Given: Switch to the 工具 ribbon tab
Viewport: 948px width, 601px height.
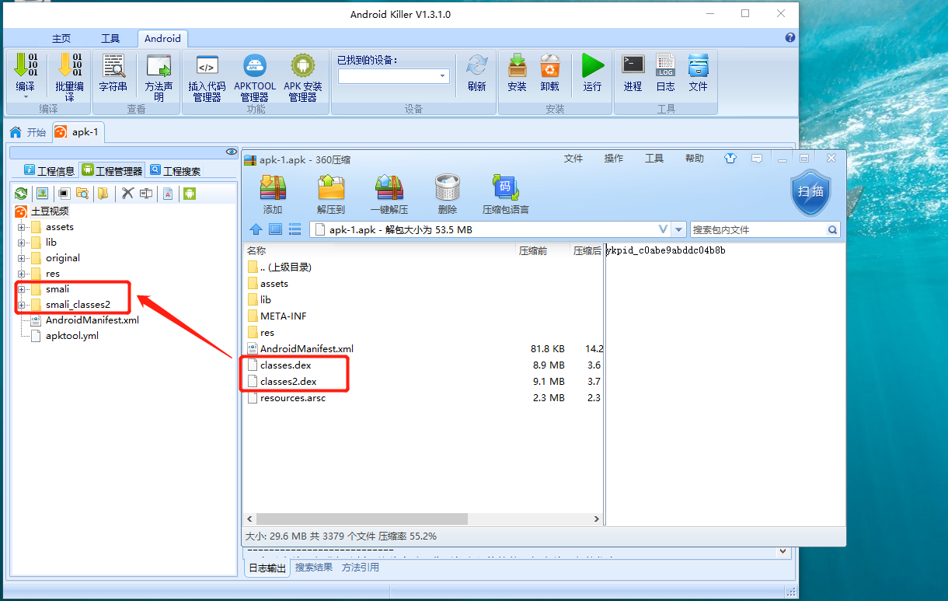Looking at the screenshot, I should coord(110,38).
